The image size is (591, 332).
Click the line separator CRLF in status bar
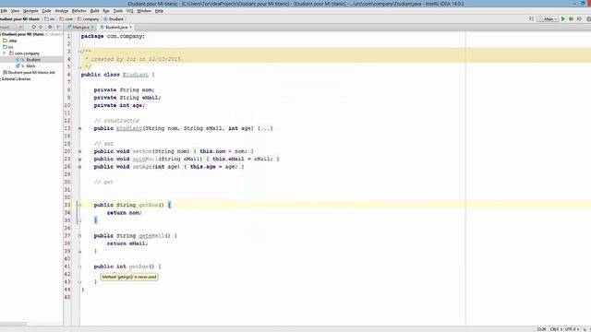point(556,329)
